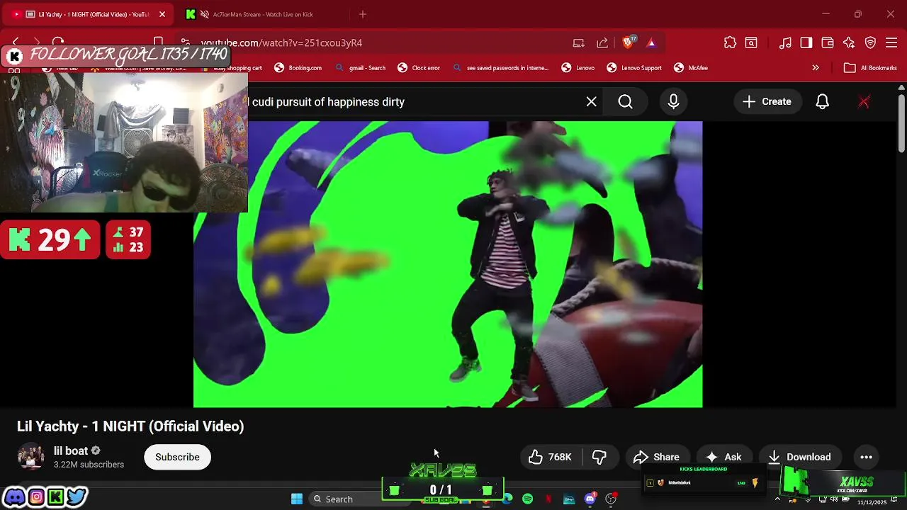Open the browser hamburger main menu

pyautogui.click(x=892, y=42)
